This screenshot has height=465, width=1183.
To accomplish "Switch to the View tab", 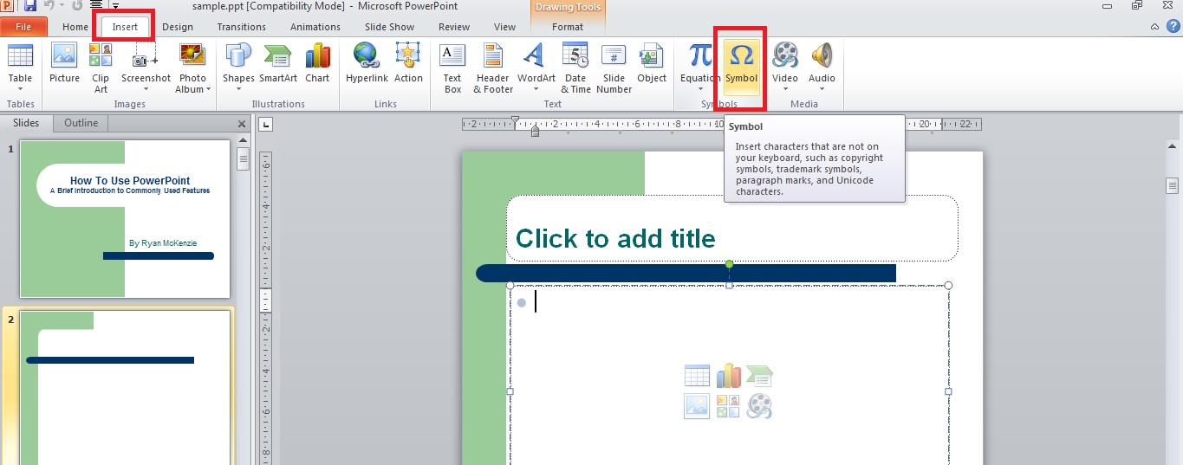I will click(x=504, y=27).
